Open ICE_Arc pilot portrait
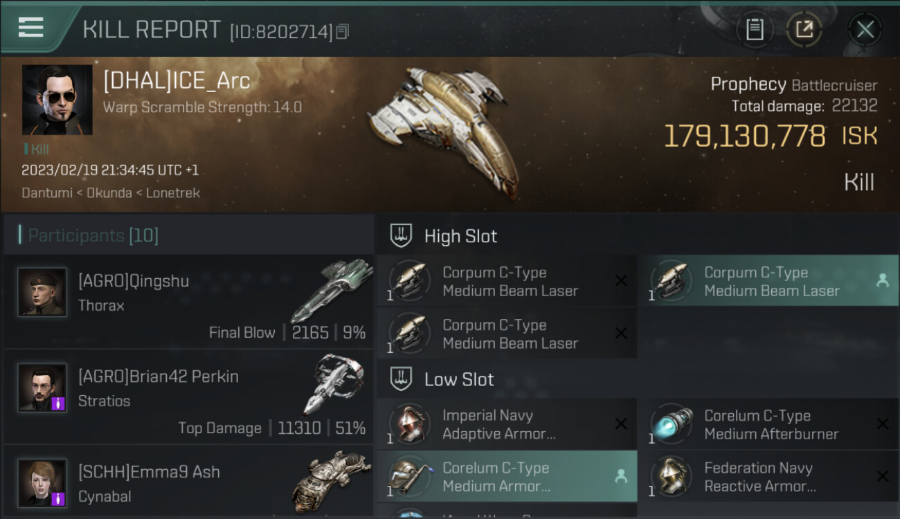The width and height of the screenshot is (900, 519). [57, 100]
